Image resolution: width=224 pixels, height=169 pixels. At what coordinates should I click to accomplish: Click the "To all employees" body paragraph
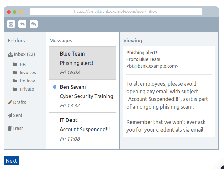click(167, 95)
